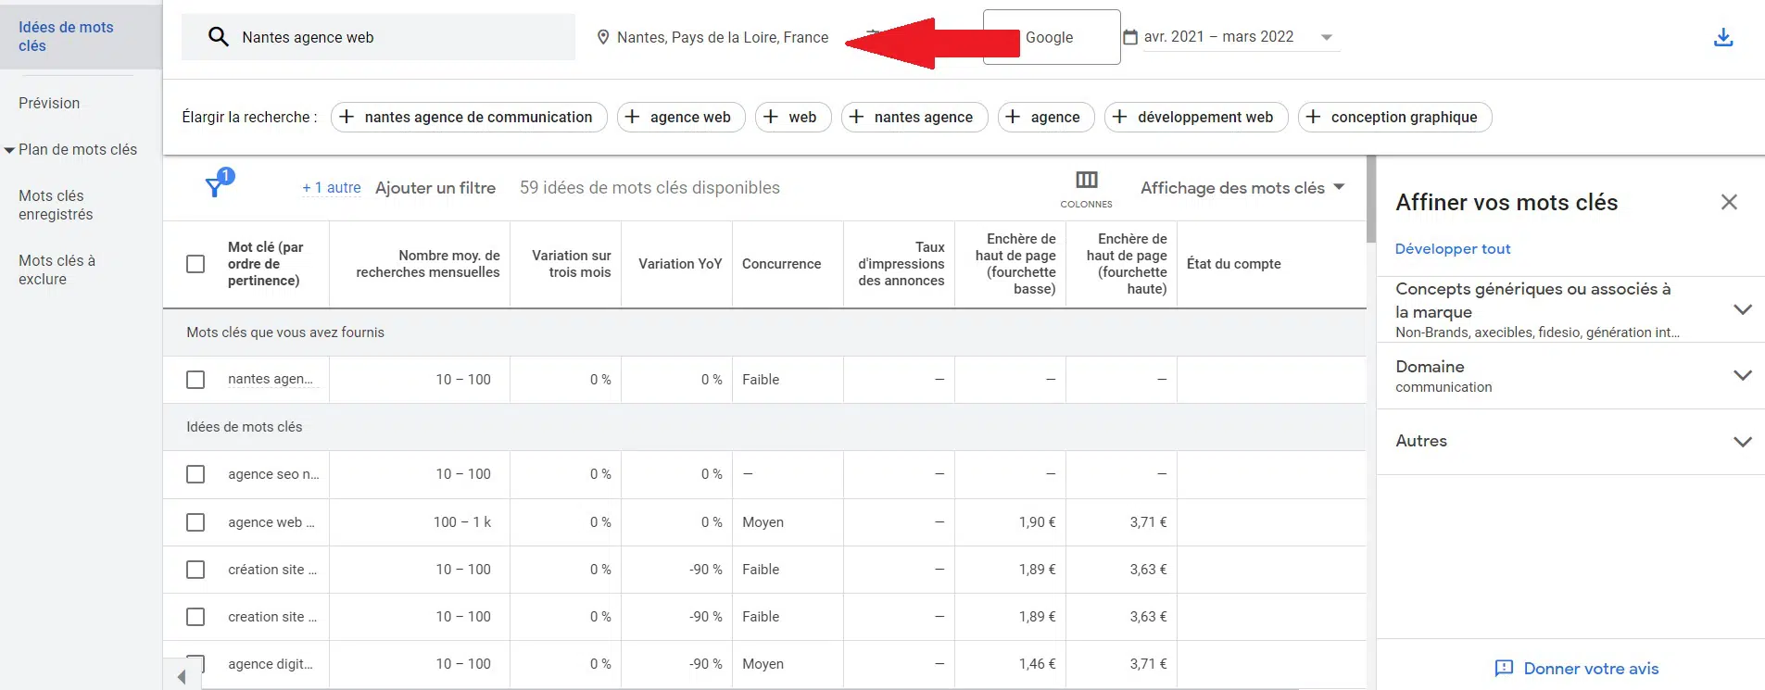Click the Donner votre avis feedback icon
The image size is (1765, 690).
point(1504,668)
